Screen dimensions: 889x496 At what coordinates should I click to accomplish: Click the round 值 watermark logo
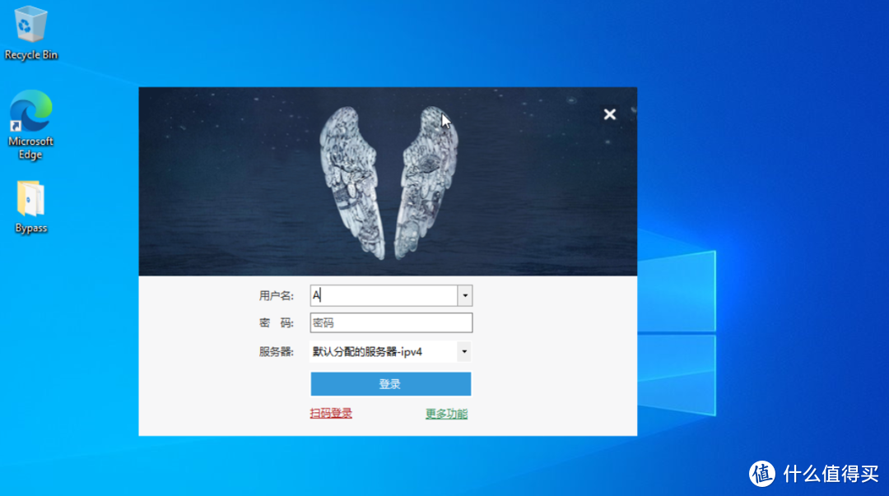point(762,472)
